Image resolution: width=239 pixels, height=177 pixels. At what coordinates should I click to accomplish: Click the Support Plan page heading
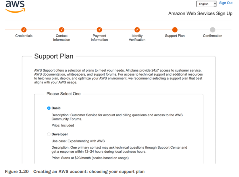coord(54,56)
